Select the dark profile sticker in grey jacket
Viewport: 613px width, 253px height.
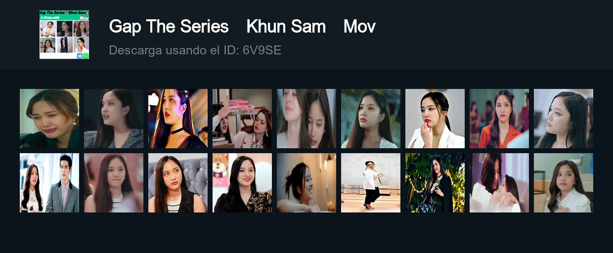[114, 119]
